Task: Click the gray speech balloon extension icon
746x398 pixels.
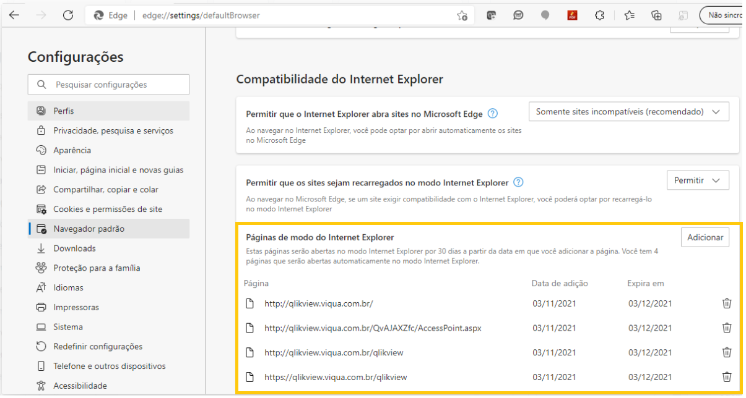Action: tap(545, 15)
